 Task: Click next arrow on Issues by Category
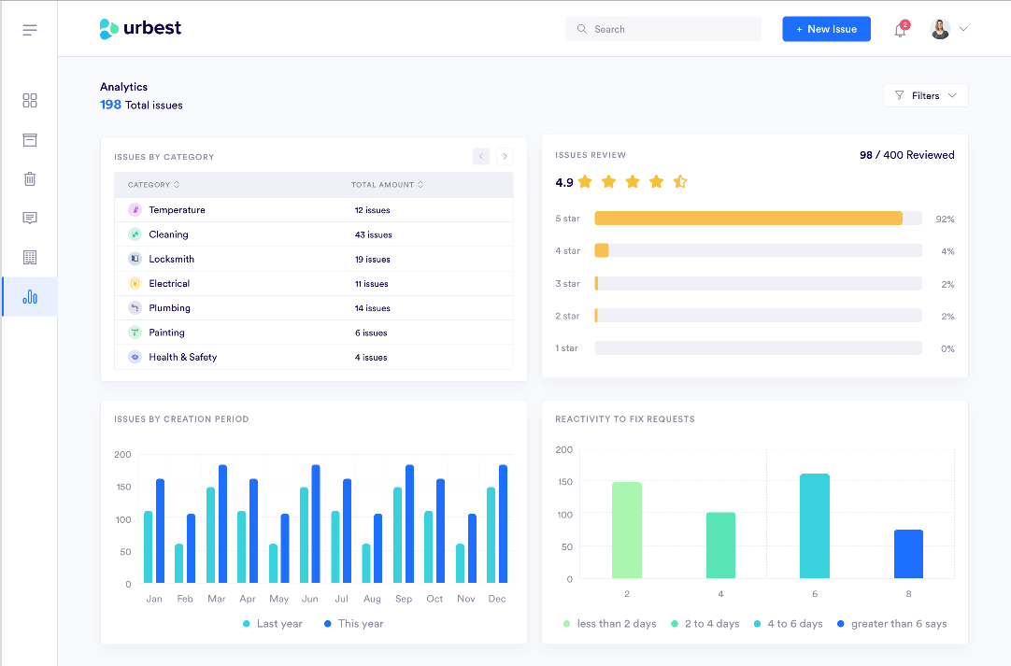pyautogui.click(x=504, y=156)
